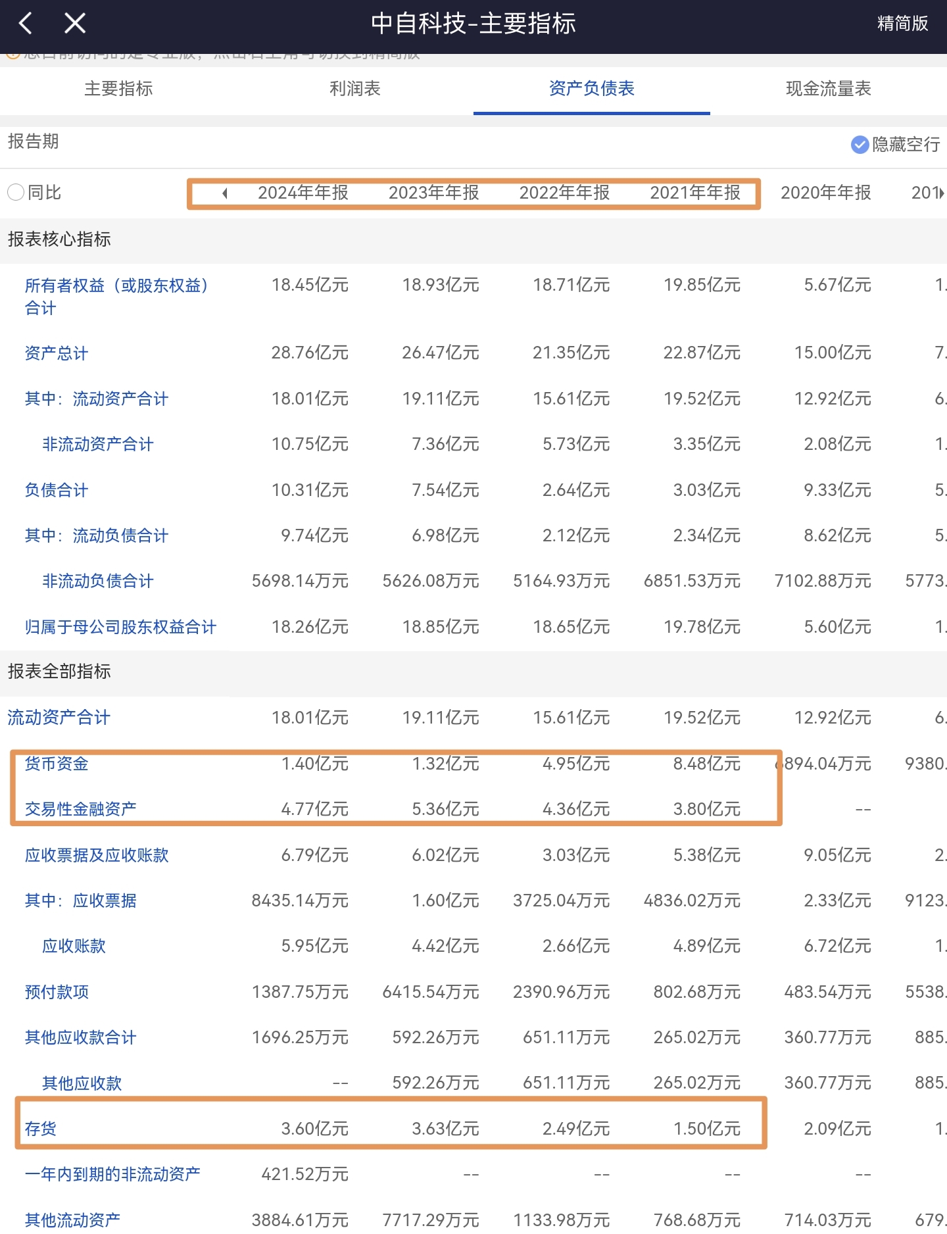Screen dimensions: 947x1234
Task: Open the 主要指标 tab
Action: click(118, 89)
